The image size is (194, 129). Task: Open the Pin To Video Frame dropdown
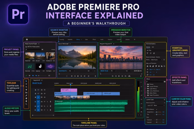point(156,60)
